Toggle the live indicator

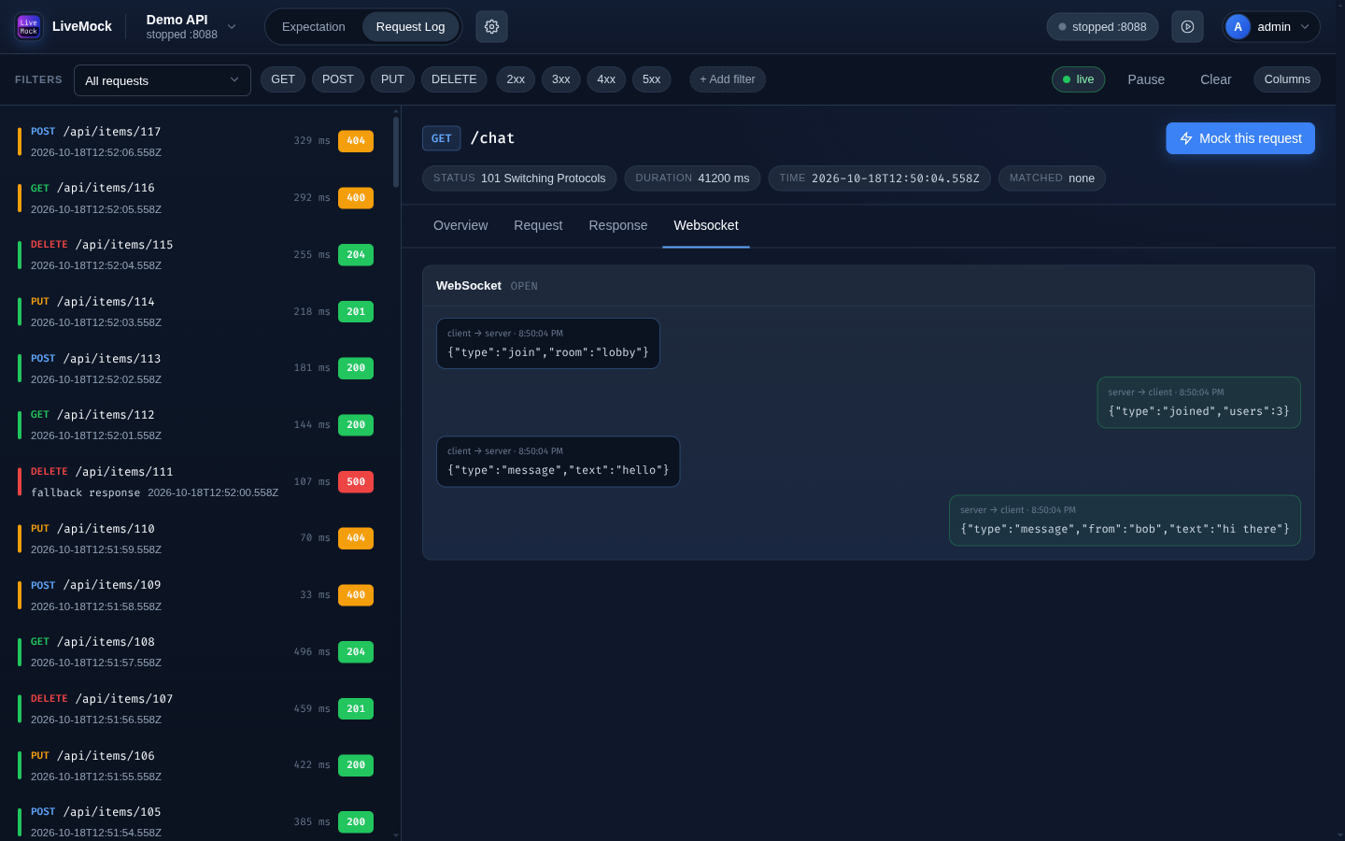1078,79
